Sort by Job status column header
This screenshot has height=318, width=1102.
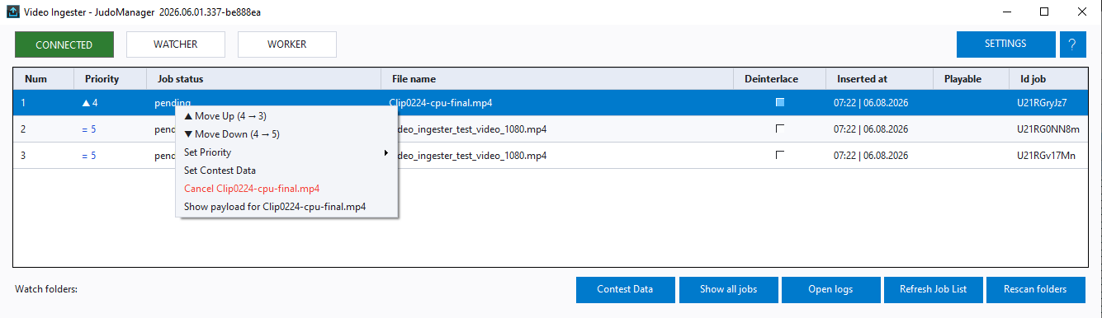(x=264, y=79)
